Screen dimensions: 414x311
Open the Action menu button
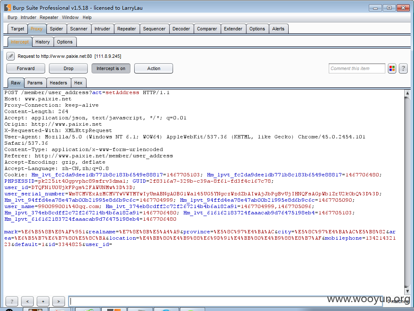tap(154, 68)
